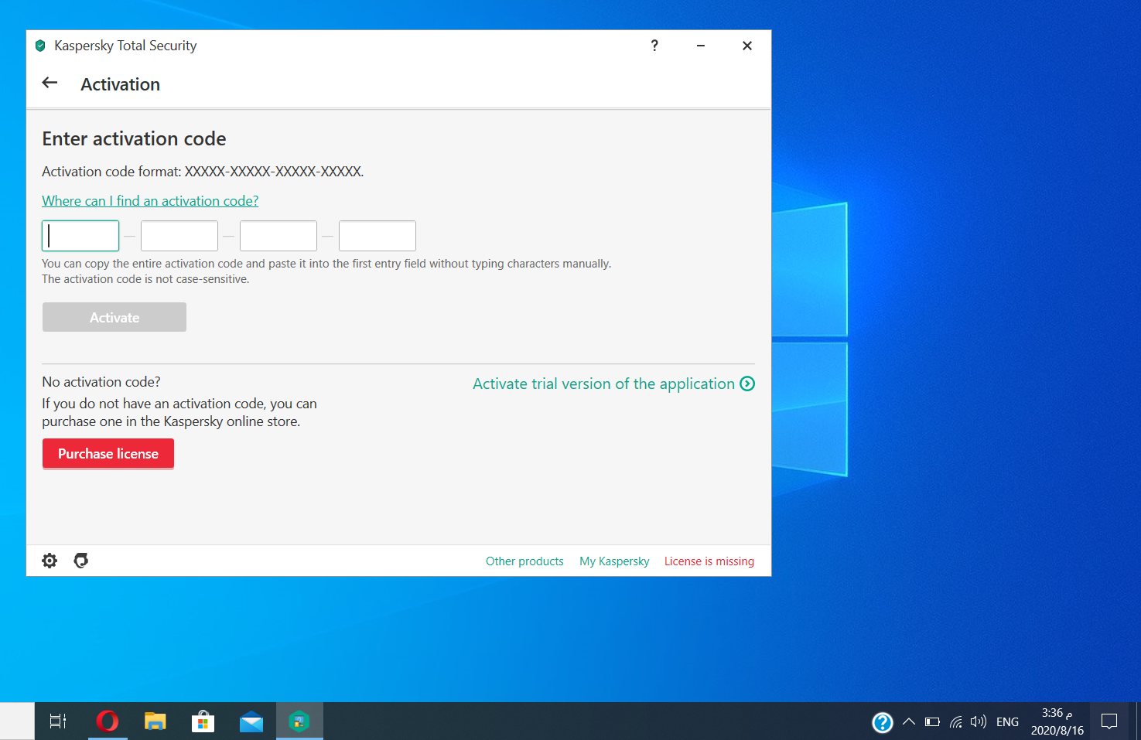Open Mail app from taskbar
The width and height of the screenshot is (1141, 740).
[x=251, y=721]
